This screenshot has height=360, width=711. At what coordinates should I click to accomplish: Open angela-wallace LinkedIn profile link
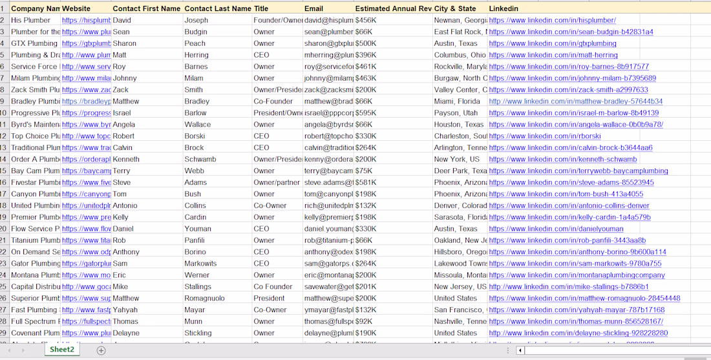576,124
